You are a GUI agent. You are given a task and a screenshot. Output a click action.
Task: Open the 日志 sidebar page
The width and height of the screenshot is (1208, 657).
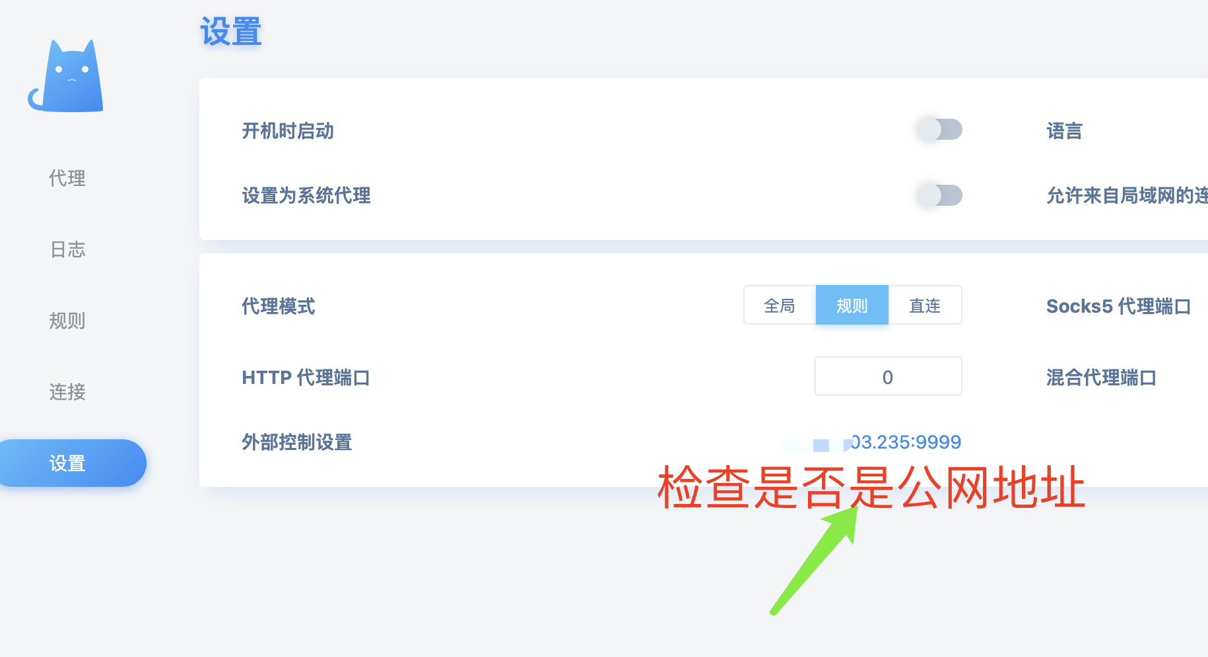tap(67, 249)
